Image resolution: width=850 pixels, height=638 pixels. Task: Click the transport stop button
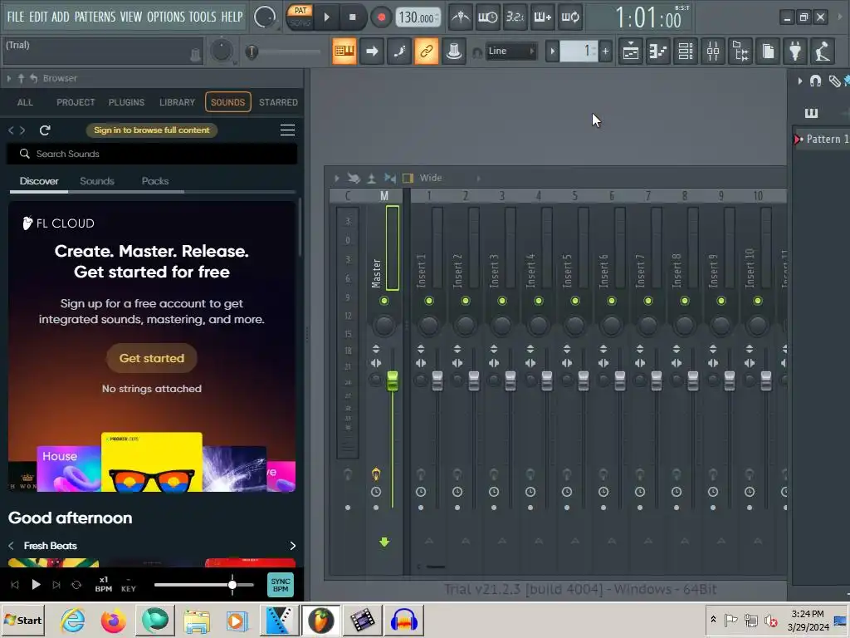352,17
